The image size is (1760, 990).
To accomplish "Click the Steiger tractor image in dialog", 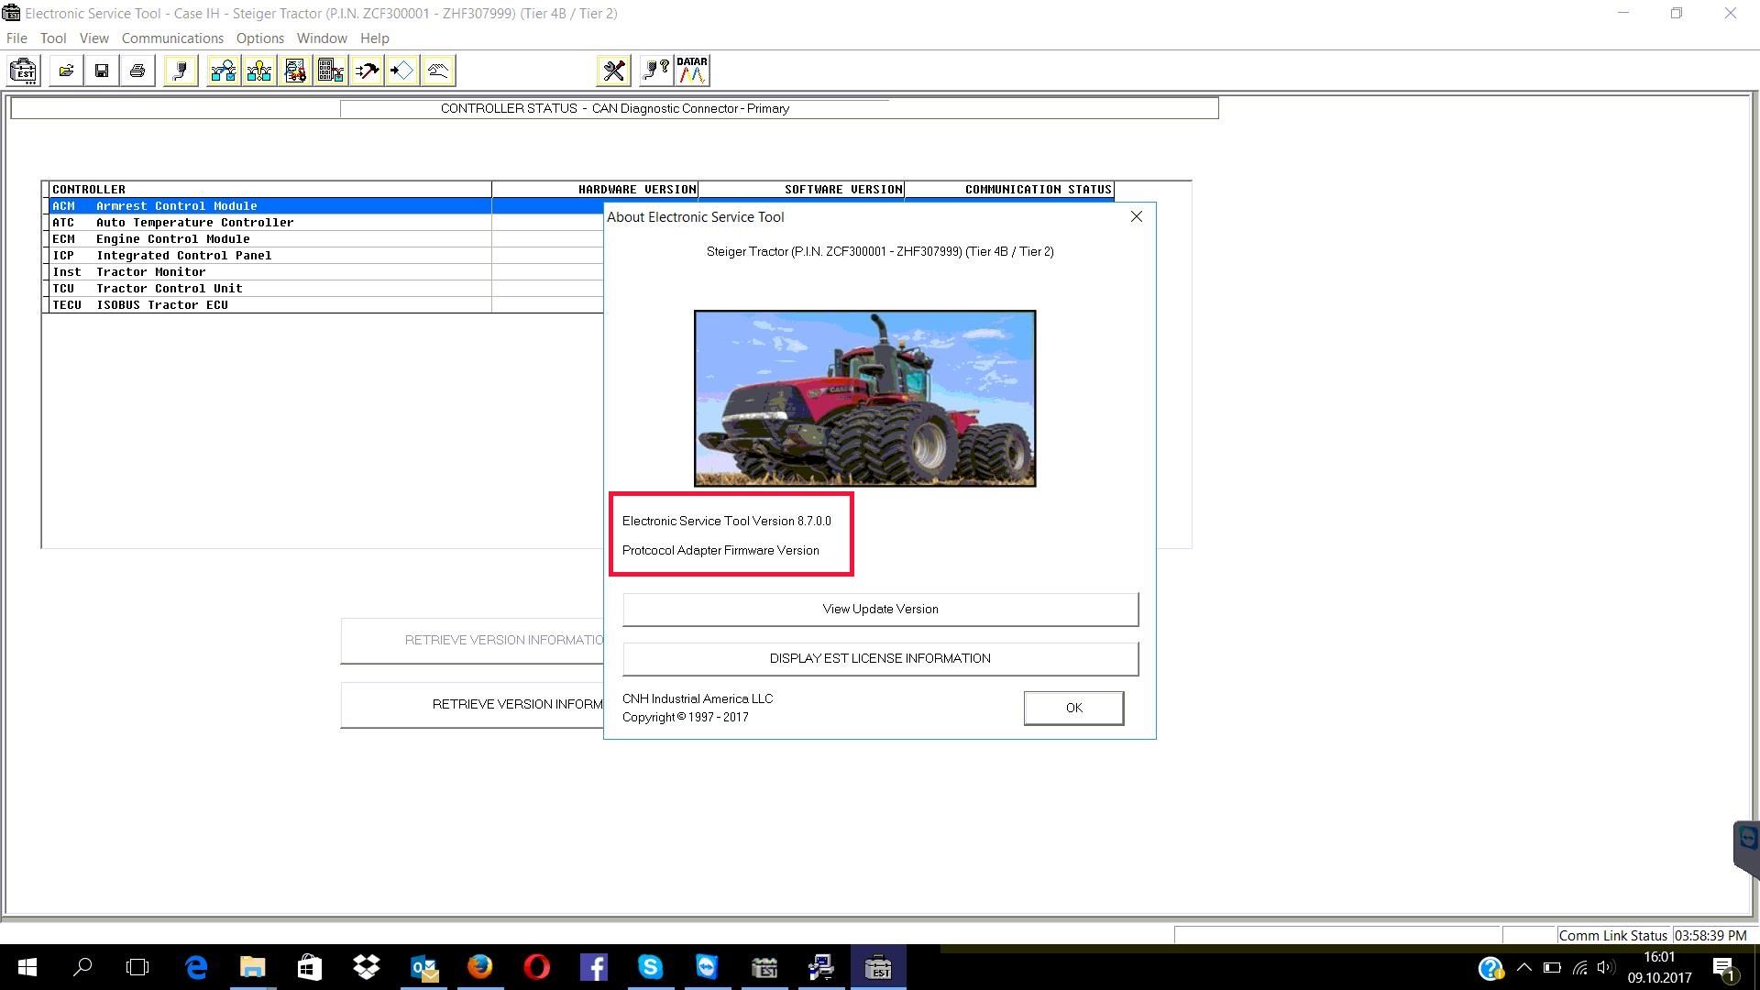I will [864, 399].
